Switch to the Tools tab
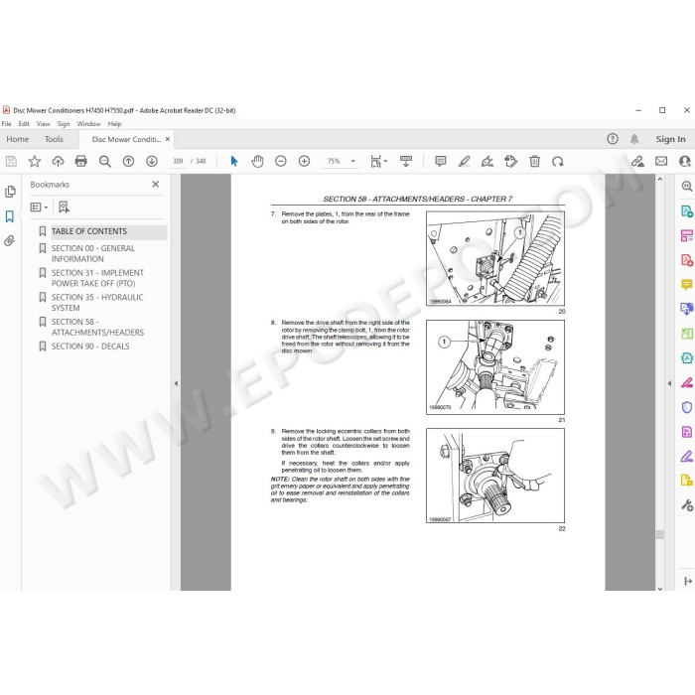This screenshot has height=695, width=695. (54, 139)
